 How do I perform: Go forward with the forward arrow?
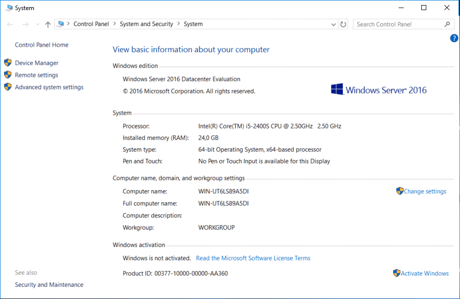coord(26,24)
